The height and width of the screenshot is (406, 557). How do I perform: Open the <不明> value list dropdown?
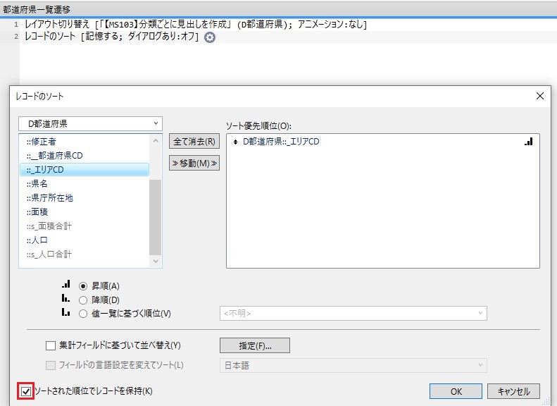coord(353,313)
